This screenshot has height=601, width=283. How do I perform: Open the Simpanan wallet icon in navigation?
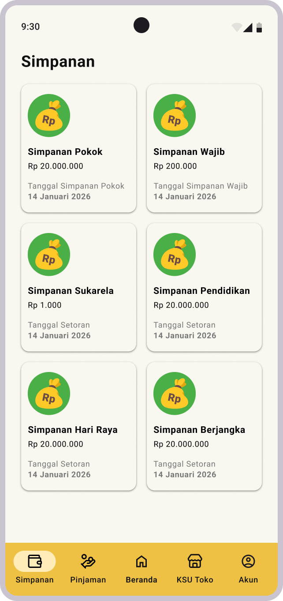point(35,561)
